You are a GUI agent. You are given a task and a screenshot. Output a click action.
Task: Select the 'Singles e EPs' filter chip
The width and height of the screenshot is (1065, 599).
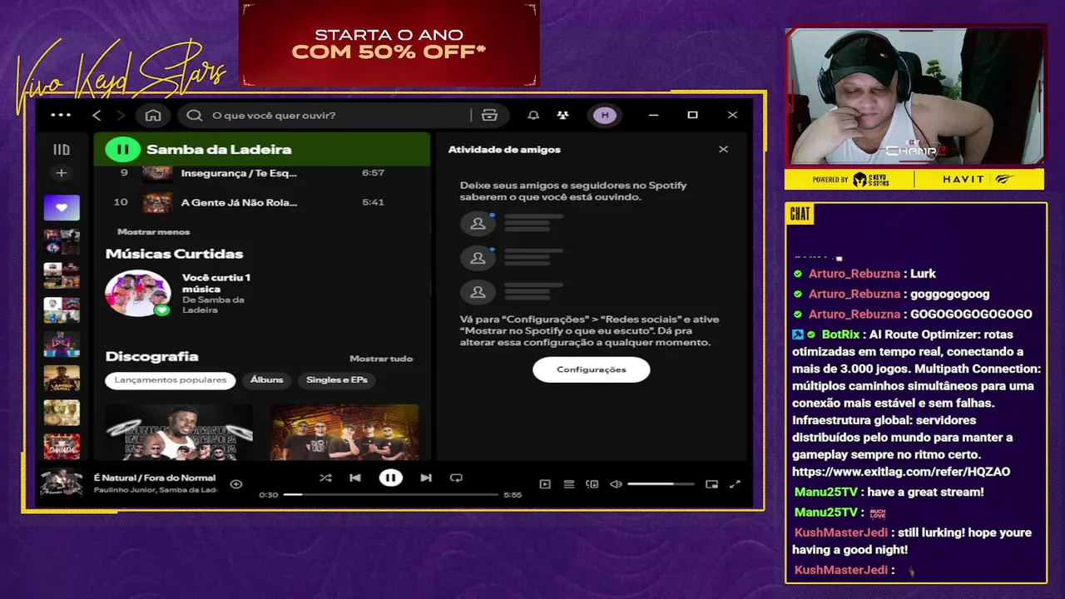337,380
